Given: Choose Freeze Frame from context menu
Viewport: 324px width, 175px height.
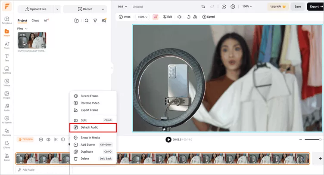Looking at the screenshot, I should click(x=93, y=96).
